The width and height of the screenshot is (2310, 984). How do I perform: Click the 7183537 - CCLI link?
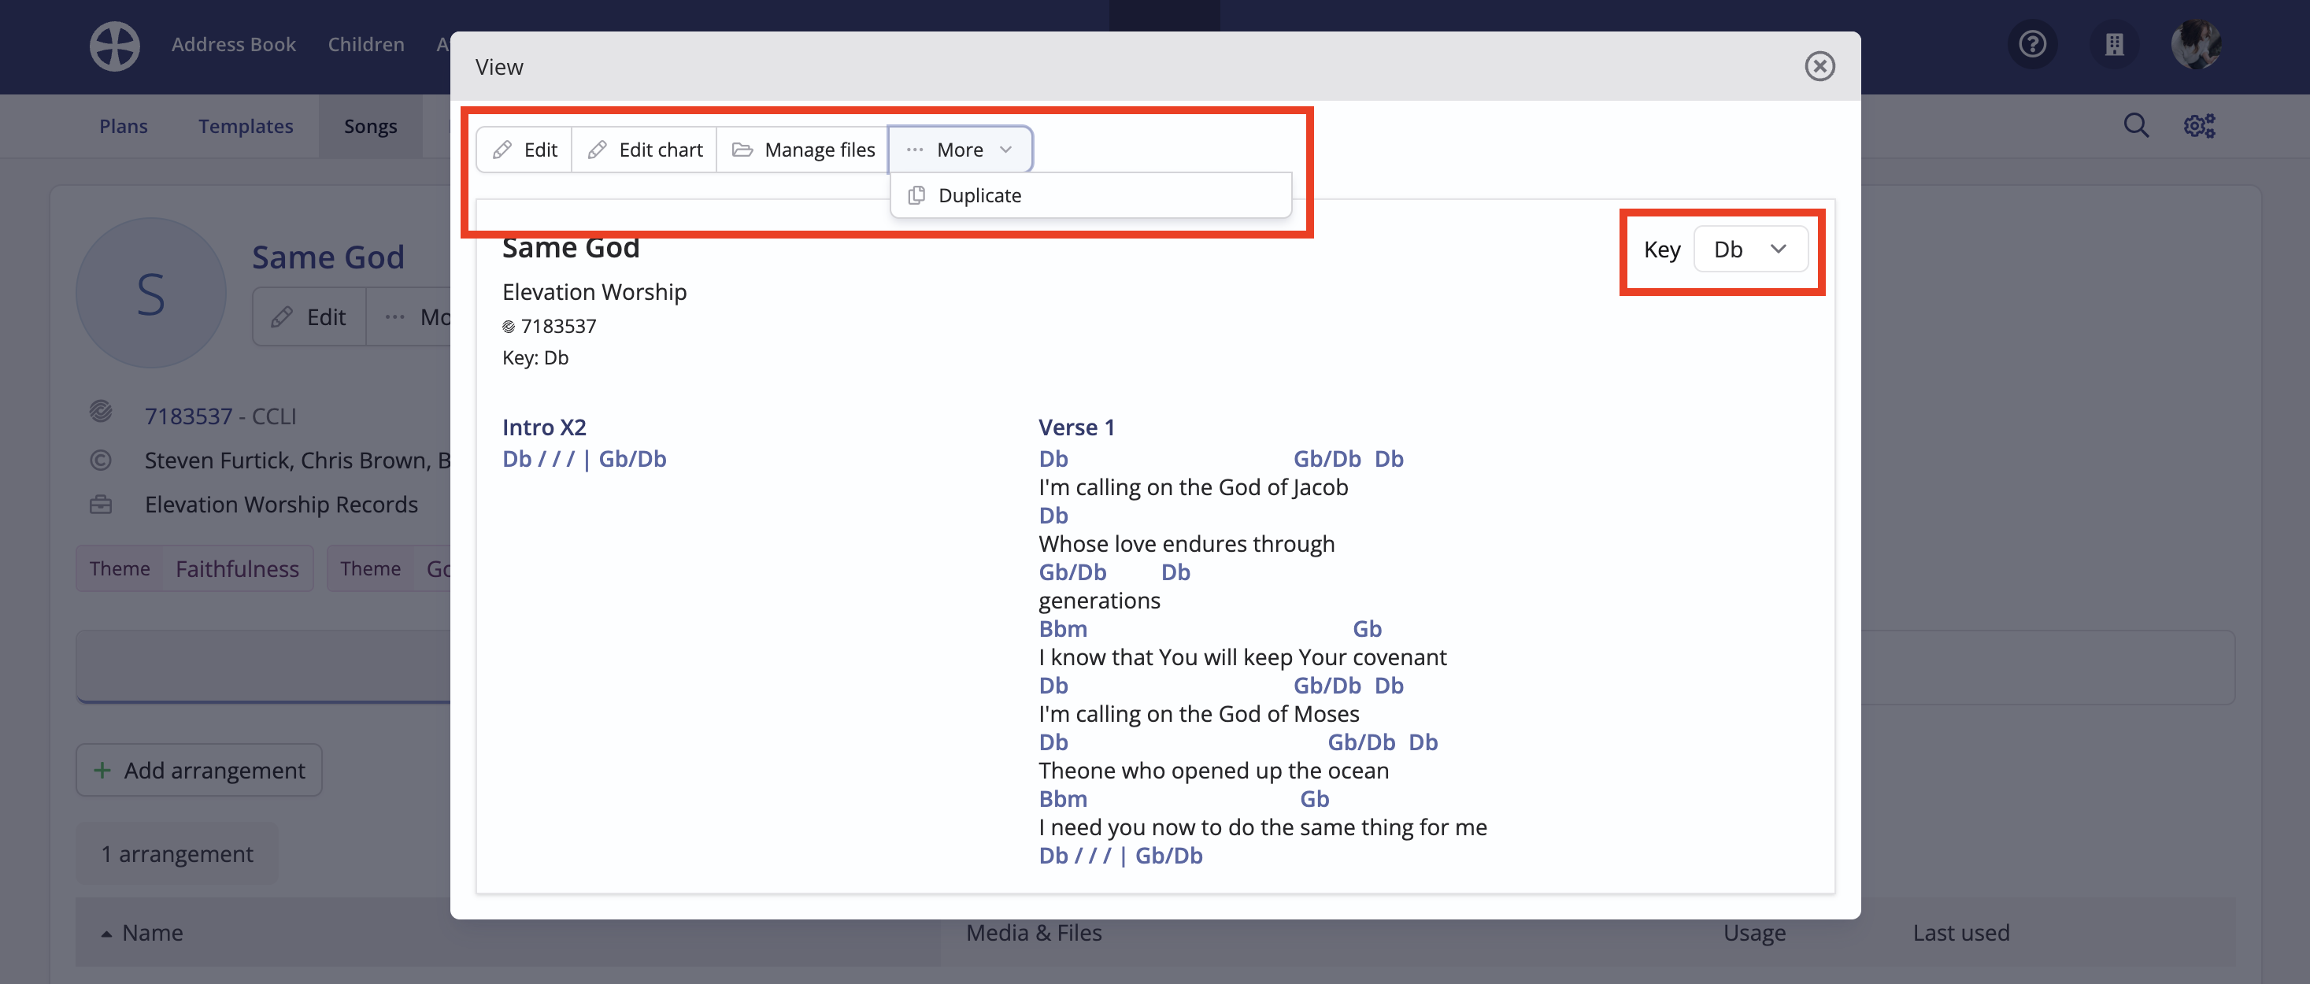coord(220,416)
